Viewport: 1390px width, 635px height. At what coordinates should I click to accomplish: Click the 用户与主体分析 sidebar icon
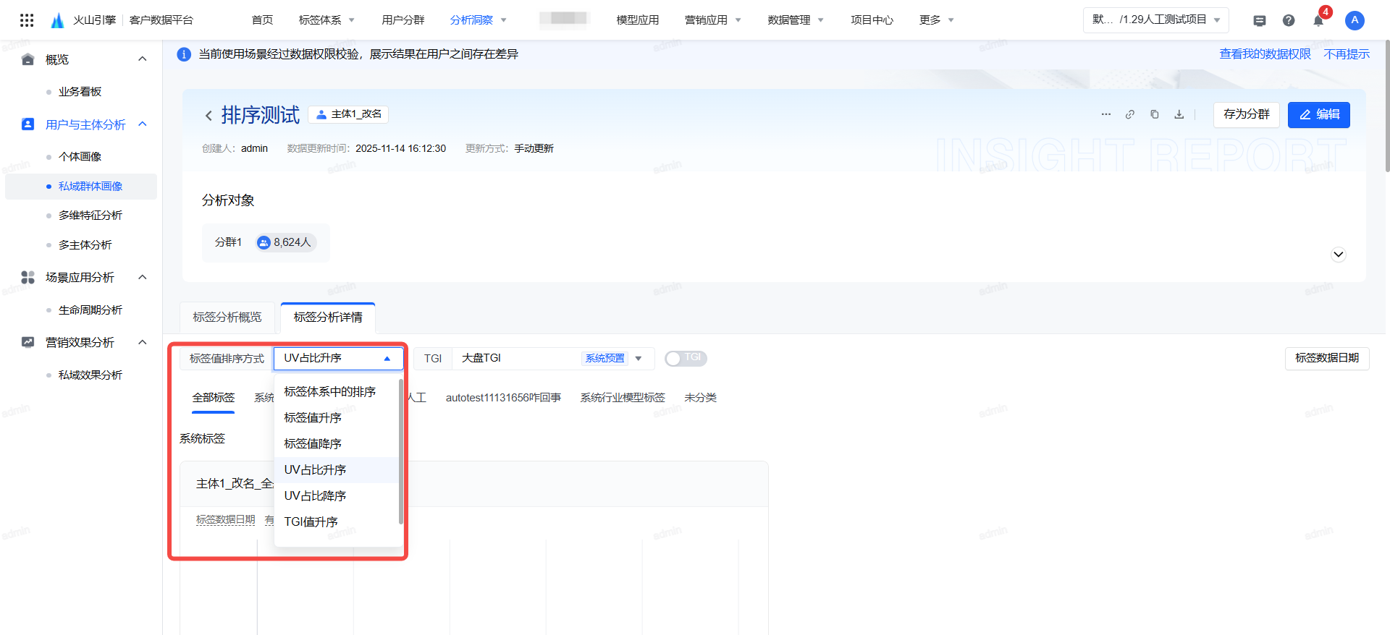[28, 124]
